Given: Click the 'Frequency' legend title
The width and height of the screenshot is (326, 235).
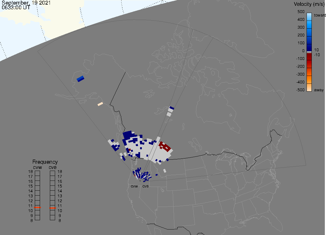Looking at the screenshot, I should pos(45,162).
